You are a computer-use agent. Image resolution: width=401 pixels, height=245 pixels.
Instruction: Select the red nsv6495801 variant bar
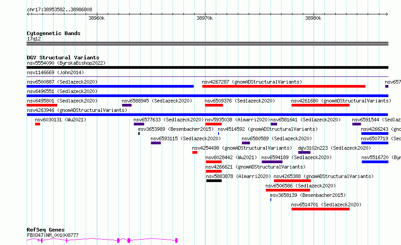[42, 105]
